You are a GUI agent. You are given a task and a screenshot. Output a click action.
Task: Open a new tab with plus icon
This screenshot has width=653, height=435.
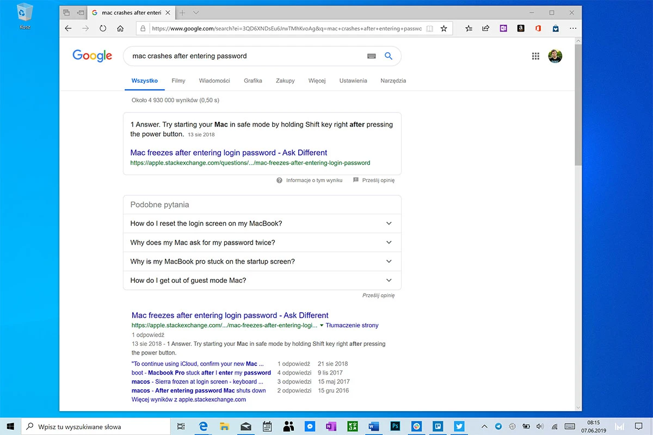tap(182, 12)
